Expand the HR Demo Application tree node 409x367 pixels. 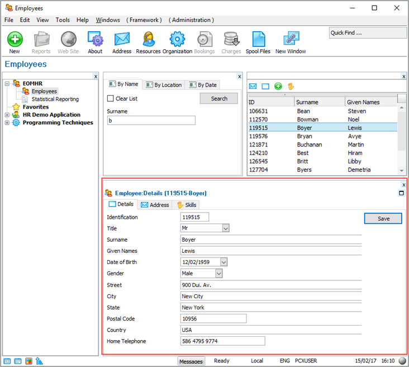[7, 115]
